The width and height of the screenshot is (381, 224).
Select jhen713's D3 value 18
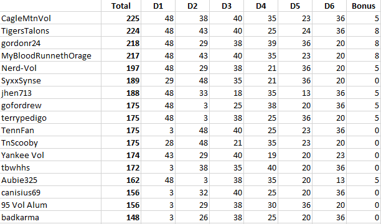[x=227, y=93]
